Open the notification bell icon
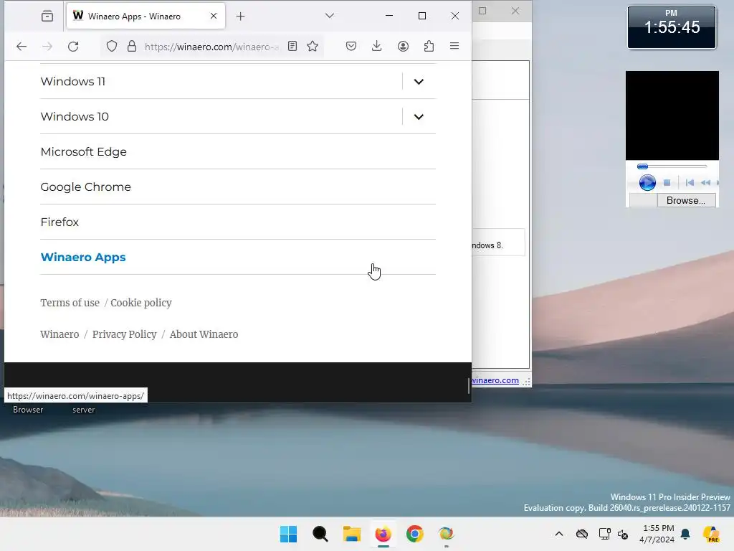The width and height of the screenshot is (734, 551). (x=685, y=534)
